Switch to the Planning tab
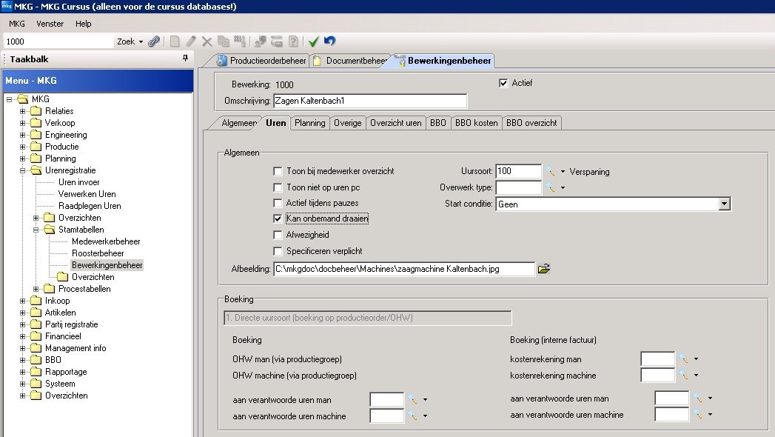This screenshot has height=437, width=775. pos(310,123)
